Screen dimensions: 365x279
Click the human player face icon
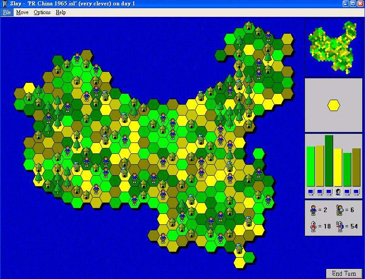pyautogui.click(x=338, y=192)
